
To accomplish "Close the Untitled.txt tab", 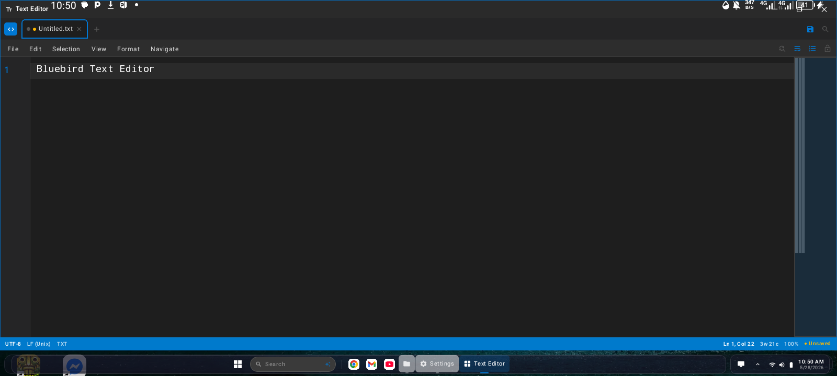I will click(x=80, y=29).
